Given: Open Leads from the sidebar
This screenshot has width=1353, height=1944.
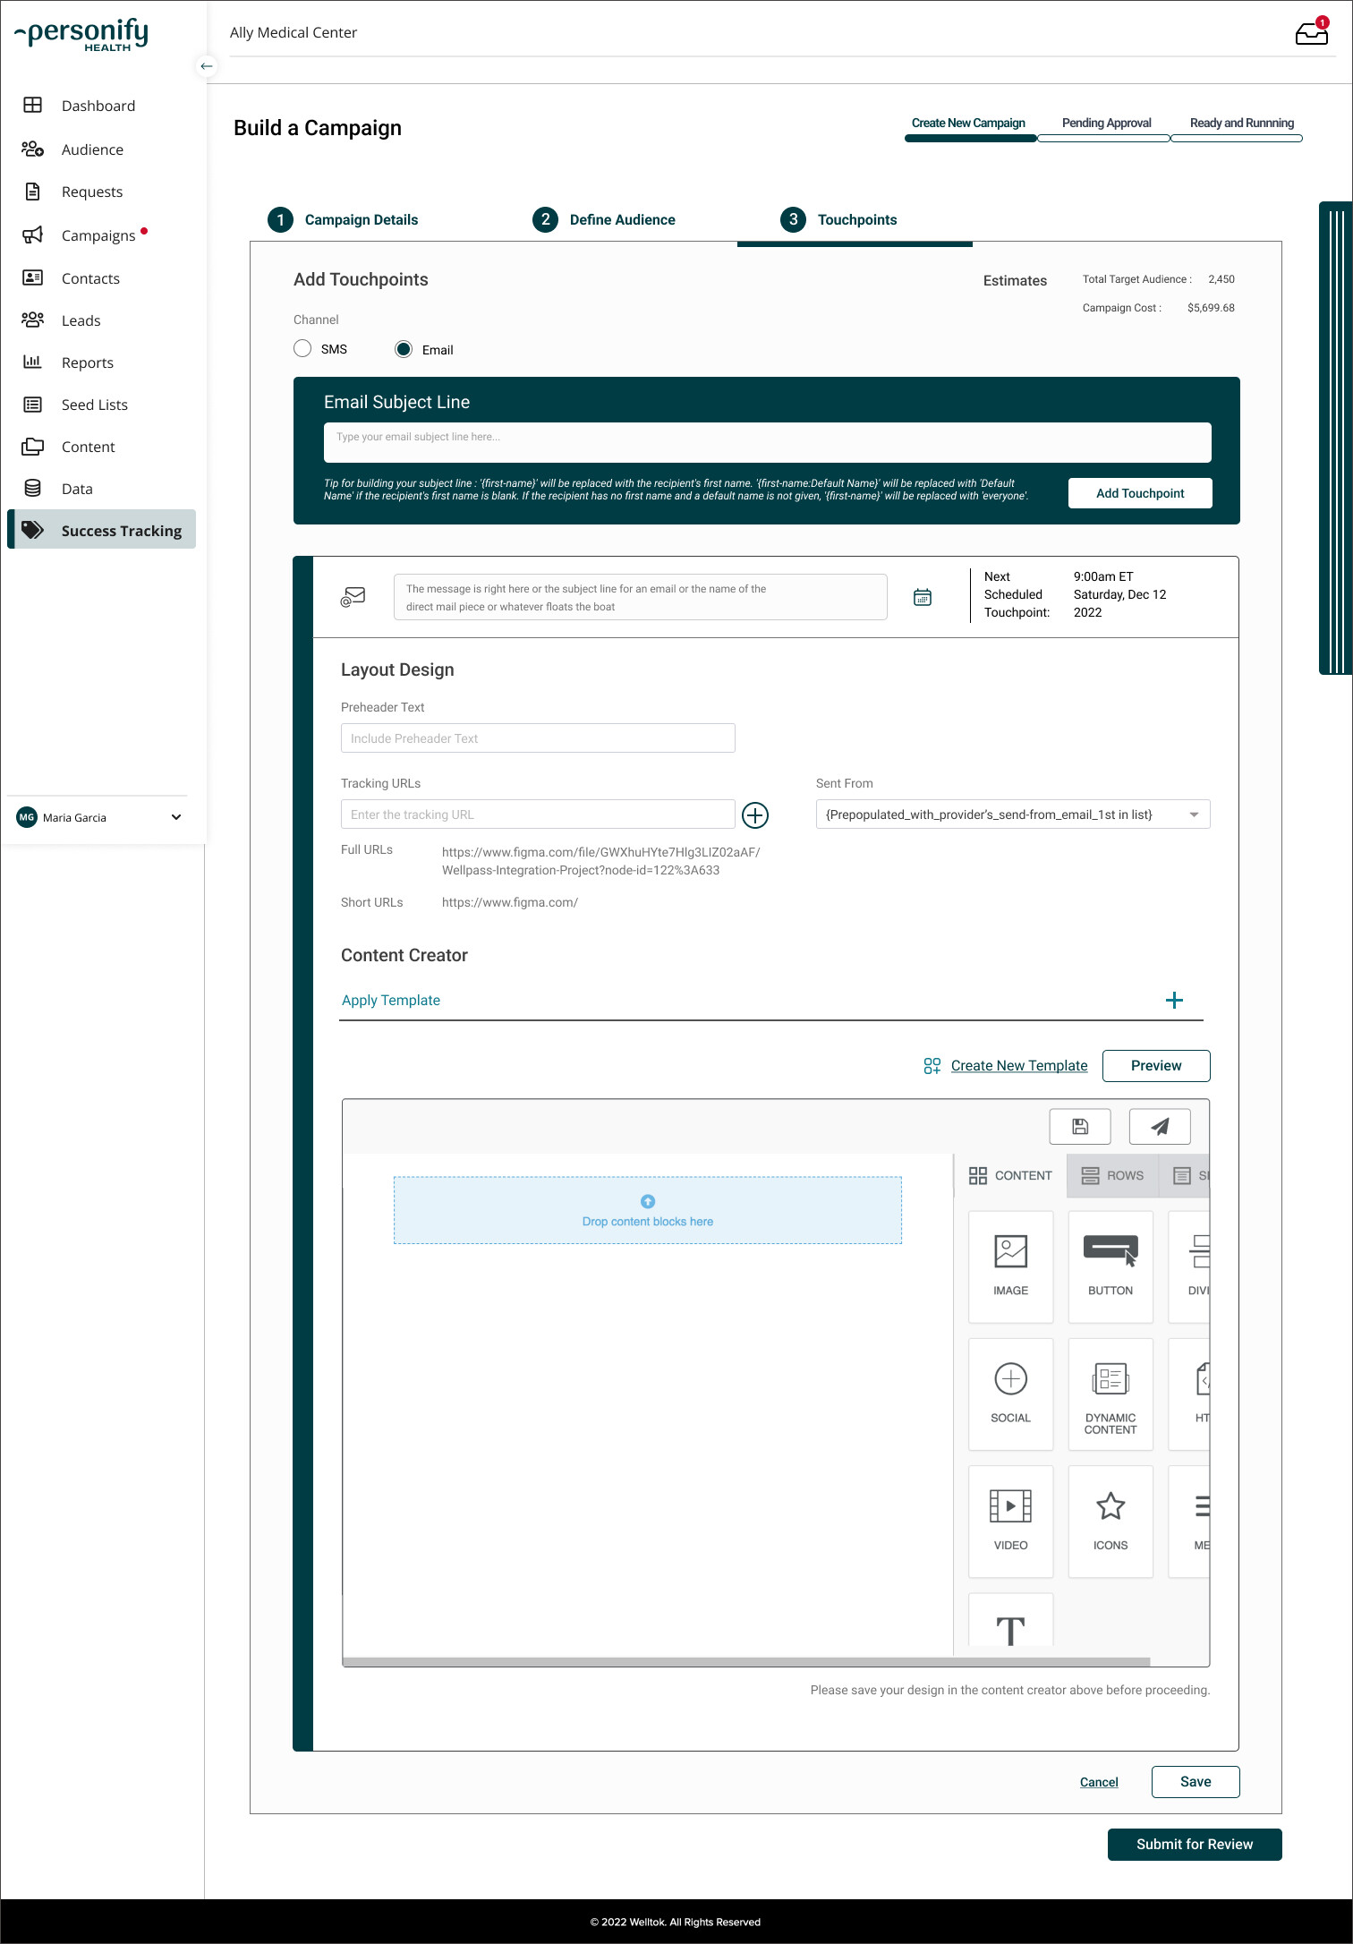Looking at the screenshot, I should click(x=81, y=320).
